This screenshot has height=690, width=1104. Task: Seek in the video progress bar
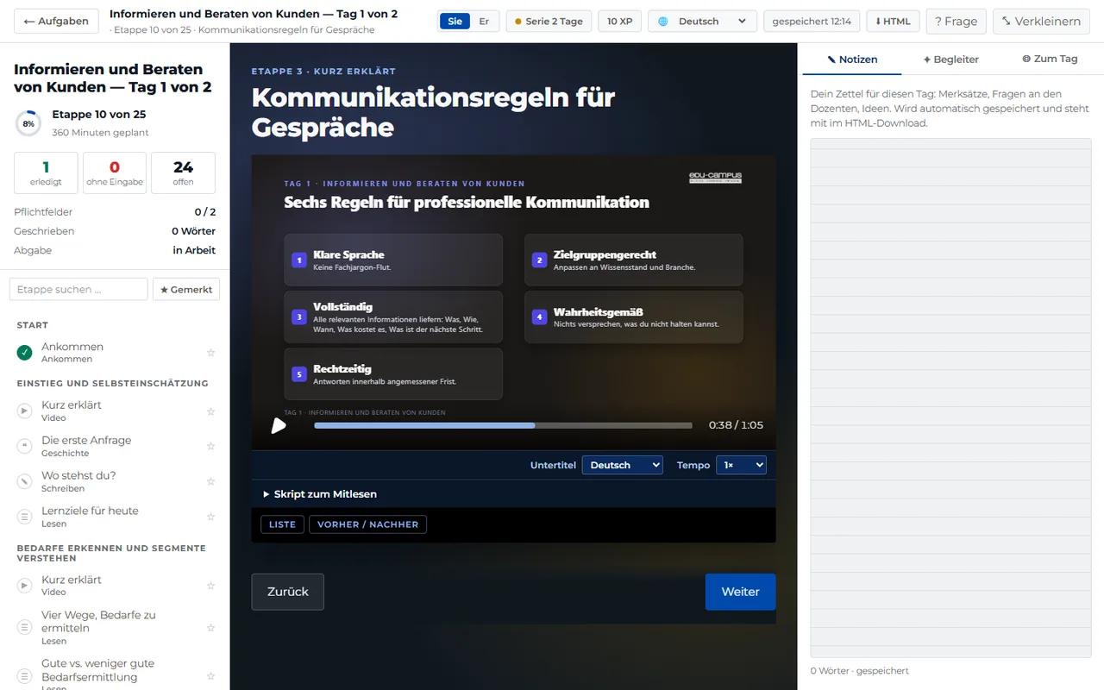click(x=503, y=425)
